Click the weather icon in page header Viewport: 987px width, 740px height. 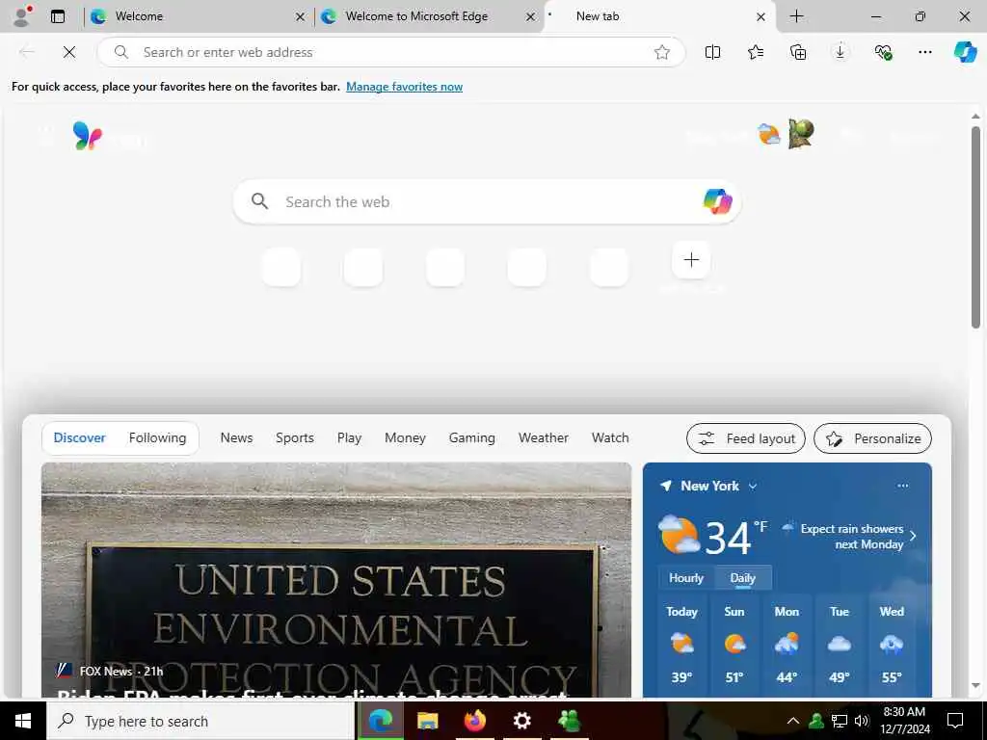coord(768,134)
